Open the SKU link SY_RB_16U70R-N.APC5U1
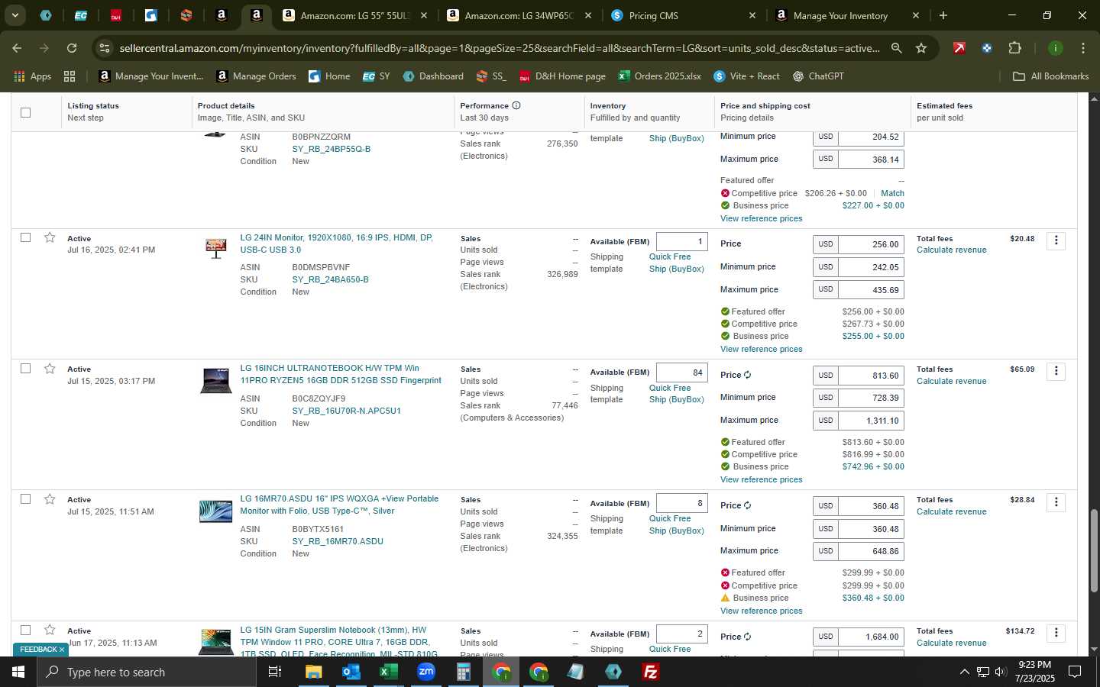 (346, 411)
